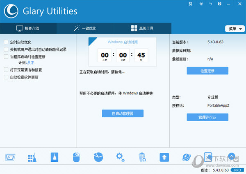This screenshot has height=174, width=246.
Task: Click the 管理许可证 button
Action: point(207,117)
